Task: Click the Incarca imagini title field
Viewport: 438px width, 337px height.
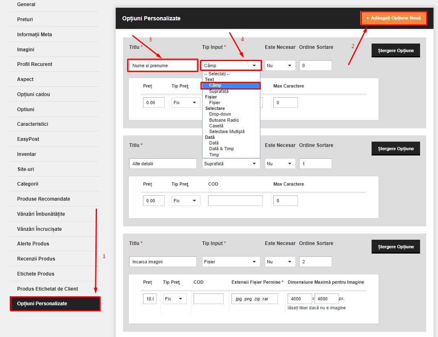Action: pos(163,262)
